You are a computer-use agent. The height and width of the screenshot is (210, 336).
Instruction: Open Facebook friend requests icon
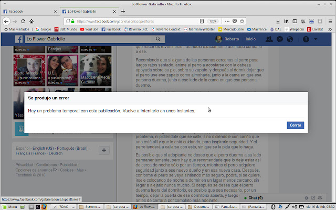tap(269, 39)
